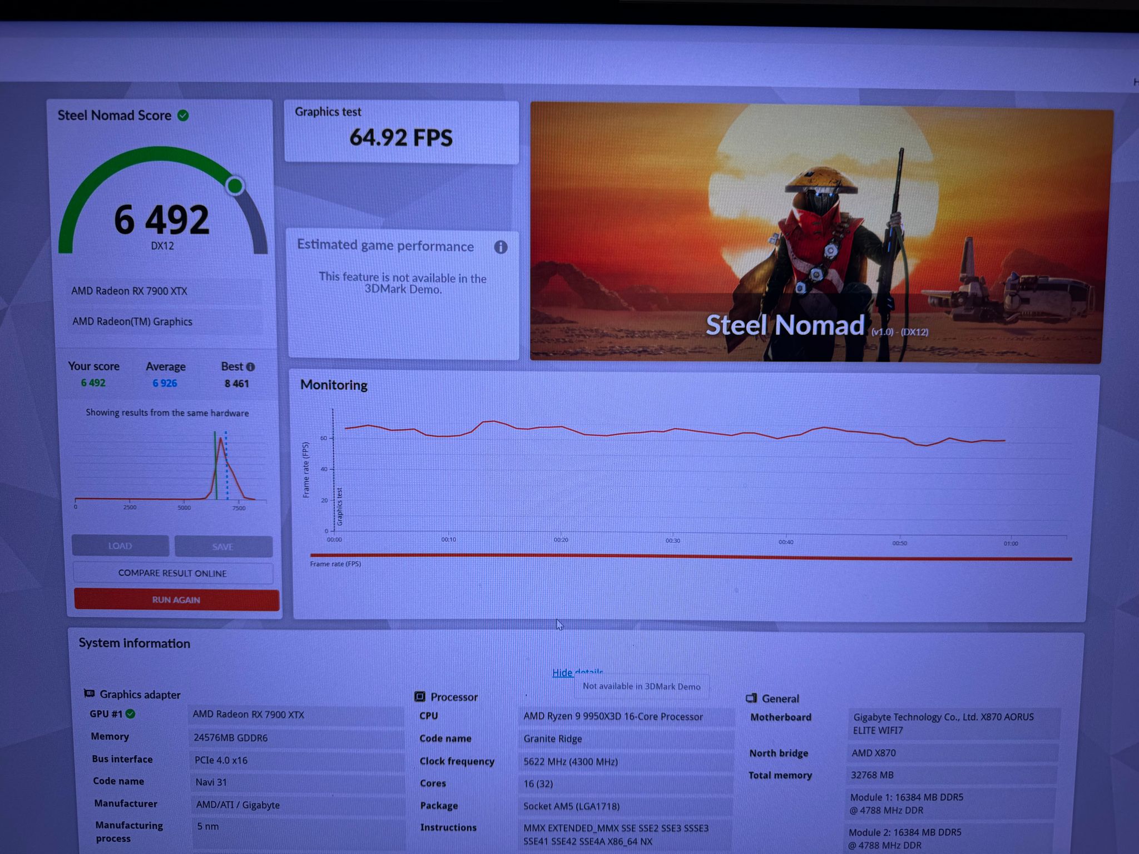Select the AMD Radeon(TM) Graphics label
Image resolution: width=1139 pixels, height=854 pixels.
pyautogui.click(x=132, y=321)
